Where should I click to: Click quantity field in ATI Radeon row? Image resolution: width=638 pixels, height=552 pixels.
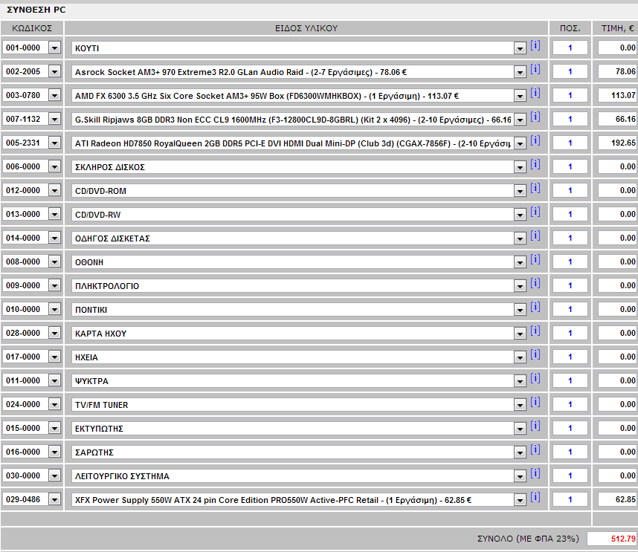coord(570,143)
